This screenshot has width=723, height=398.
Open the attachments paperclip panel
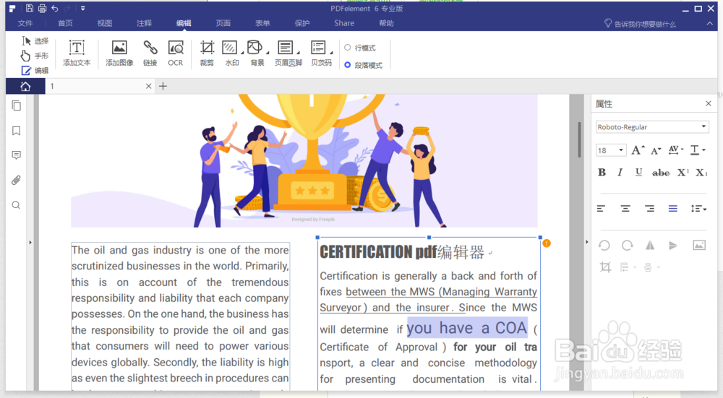click(x=16, y=180)
